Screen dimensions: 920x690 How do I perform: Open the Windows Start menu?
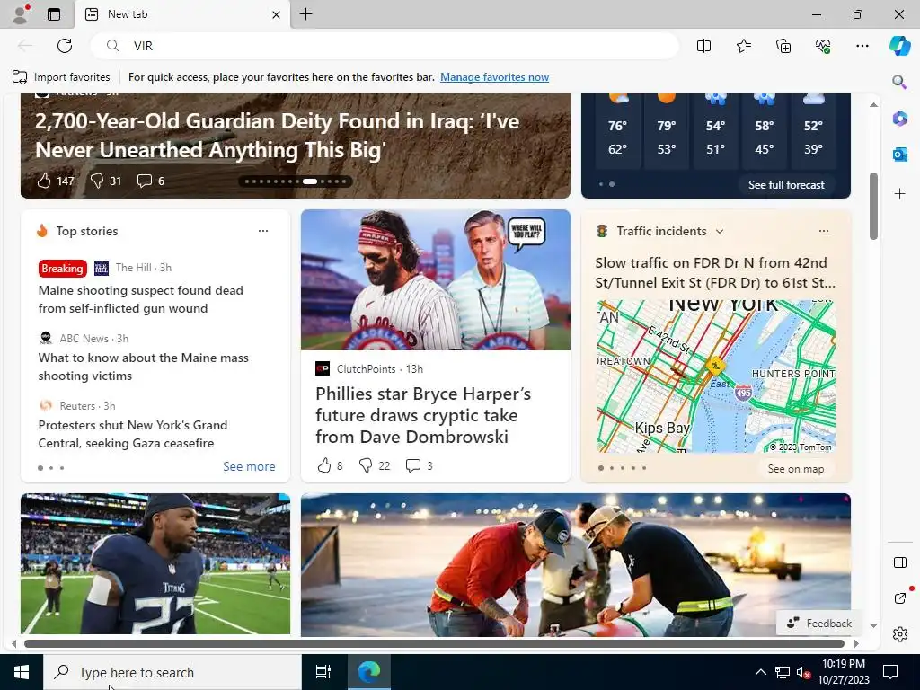[x=22, y=672]
